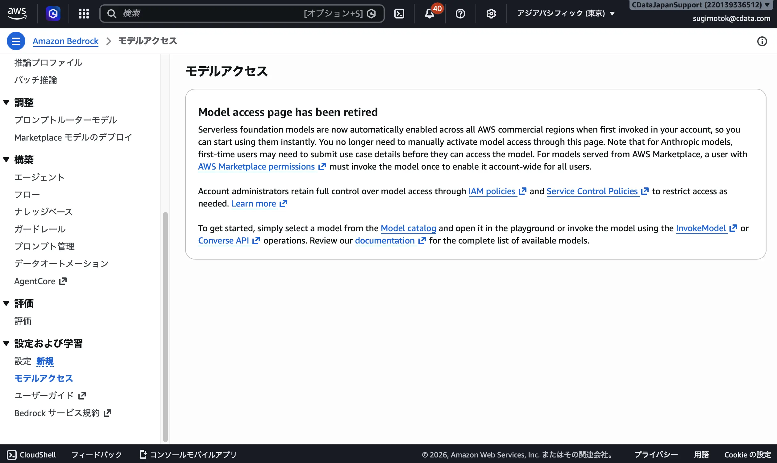Click プライバシー in the footer
The width and height of the screenshot is (777, 463).
tap(656, 455)
